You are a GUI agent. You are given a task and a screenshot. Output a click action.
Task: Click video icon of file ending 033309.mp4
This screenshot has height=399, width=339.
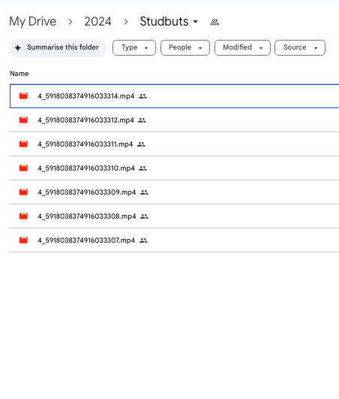tap(23, 192)
